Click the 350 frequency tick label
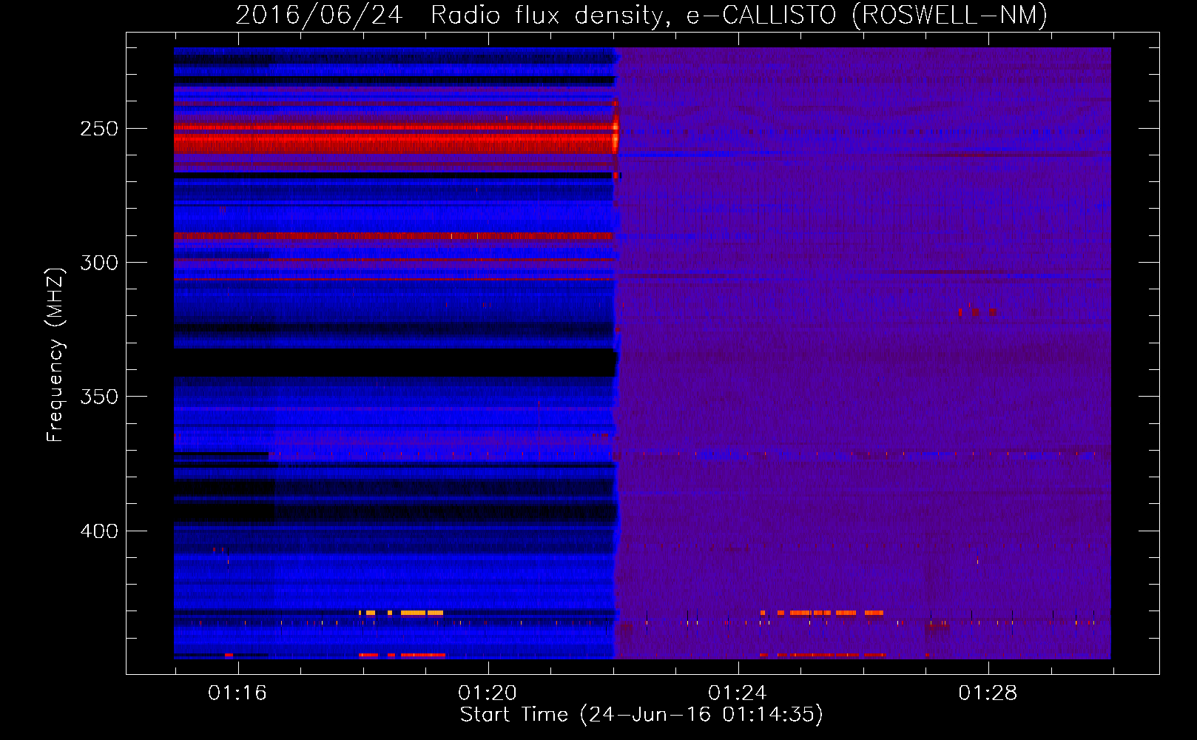The image size is (1197, 740). pos(99,397)
